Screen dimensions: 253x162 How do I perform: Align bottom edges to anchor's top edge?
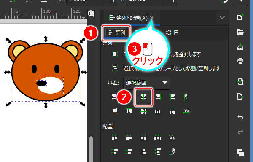tap(115, 111)
